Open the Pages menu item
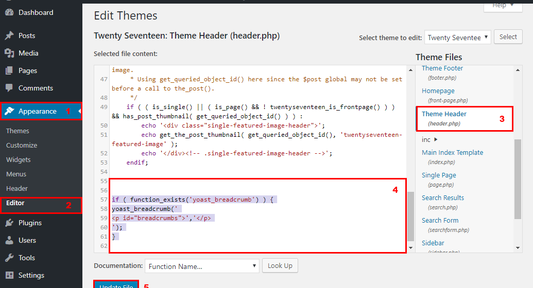Viewport: 533px width, 288px height. (27, 70)
